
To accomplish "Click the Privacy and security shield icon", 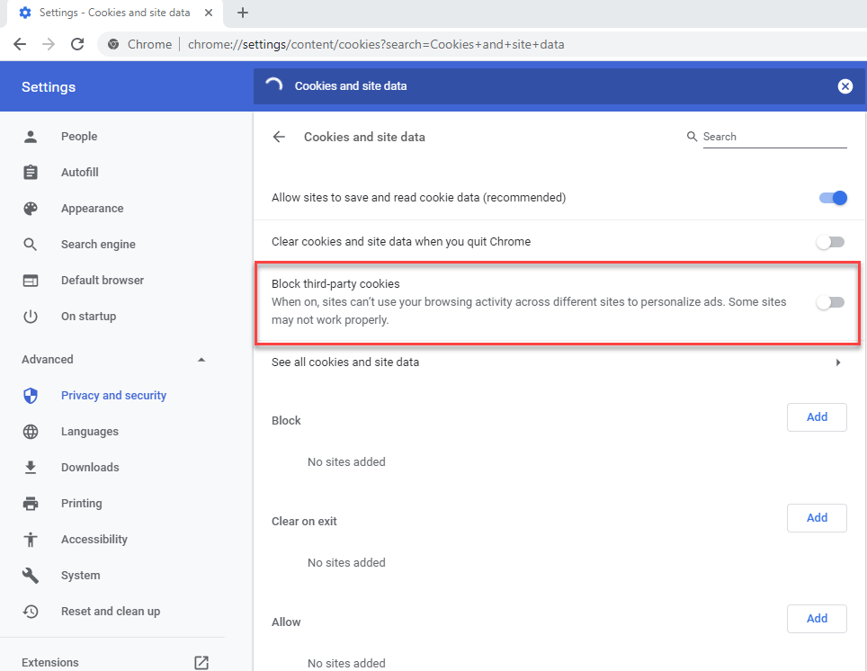I will pyautogui.click(x=31, y=396).
